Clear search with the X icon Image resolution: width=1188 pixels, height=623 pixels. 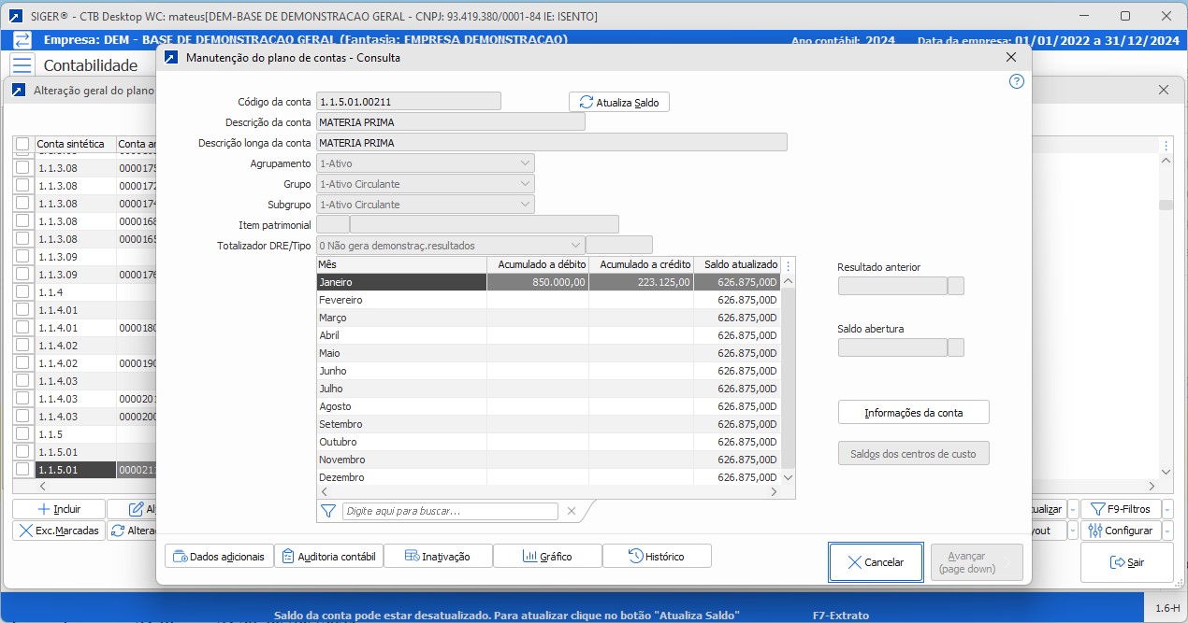tap(572, 511)
